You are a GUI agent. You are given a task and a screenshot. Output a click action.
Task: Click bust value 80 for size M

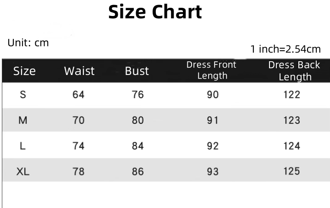(x=137, y=120)
